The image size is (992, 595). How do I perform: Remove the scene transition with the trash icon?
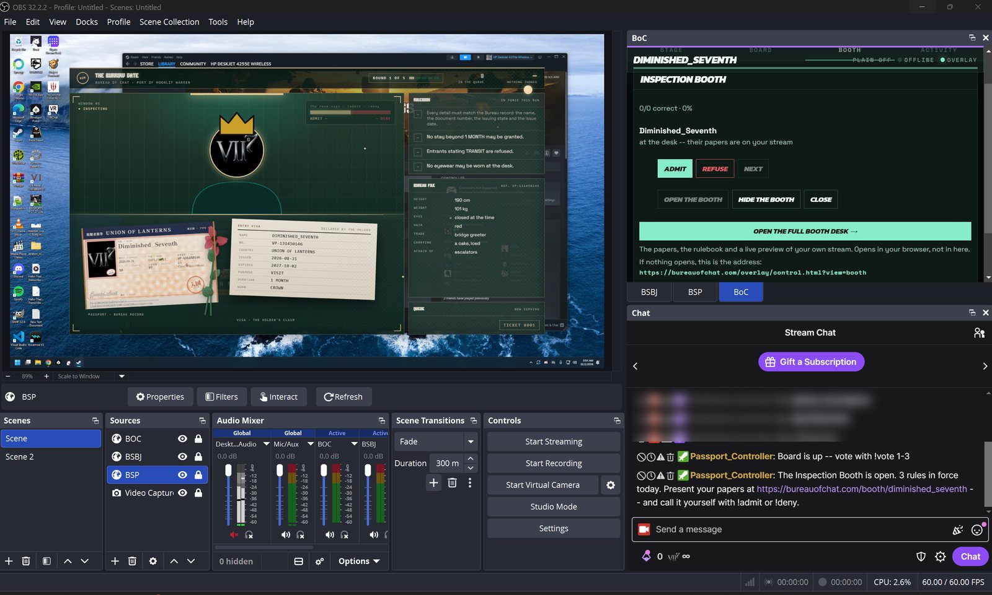[x=452, y=482]
